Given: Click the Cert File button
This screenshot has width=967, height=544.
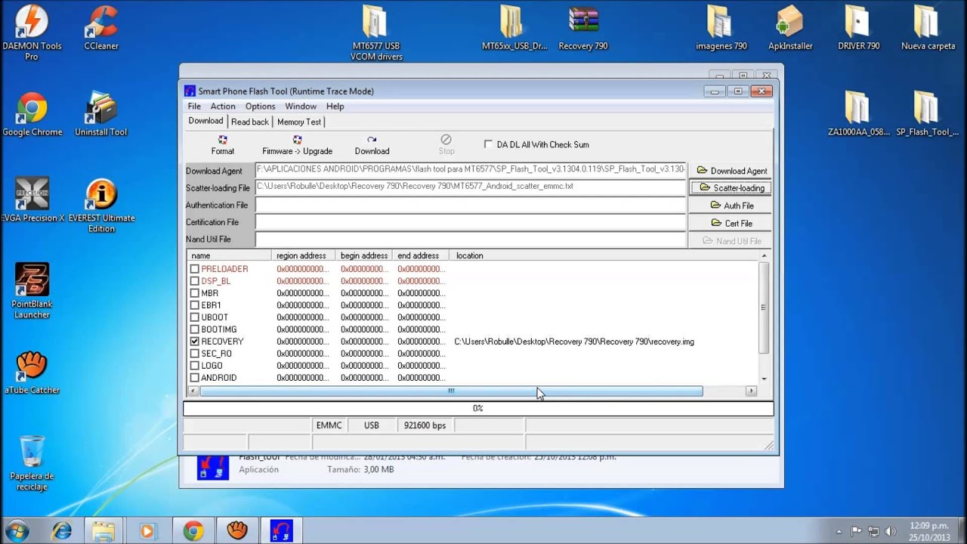Looking at the screenshot, I should tap(731, 224).
